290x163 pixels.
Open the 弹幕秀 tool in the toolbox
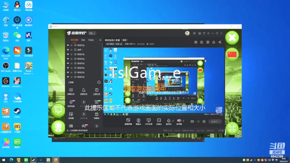pos(96,116)
